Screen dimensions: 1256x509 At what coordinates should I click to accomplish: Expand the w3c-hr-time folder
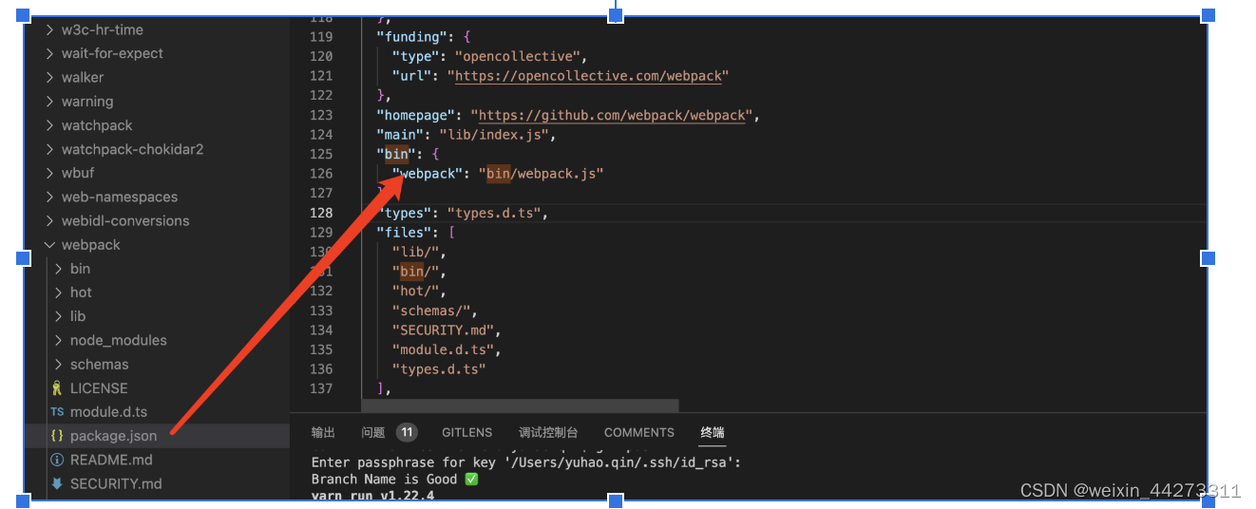click(x=103, y=29)
